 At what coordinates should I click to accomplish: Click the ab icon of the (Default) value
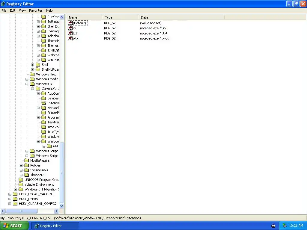[x=70, y=23]
